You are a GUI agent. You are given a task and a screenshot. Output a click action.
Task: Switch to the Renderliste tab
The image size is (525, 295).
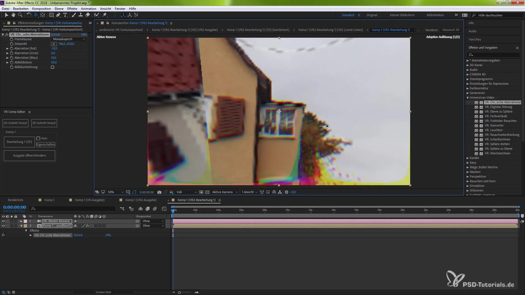(16, 200)
